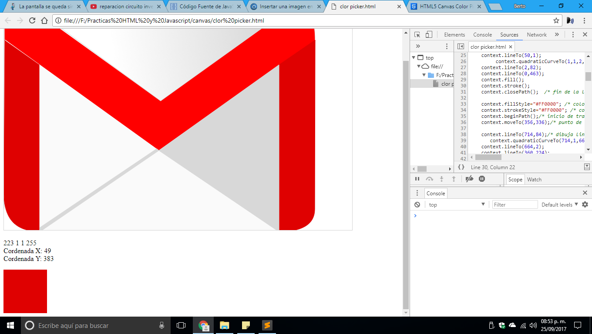The width and height of the screenshot is (592, 334).
Task: Go to the browser home page
Action: 44,20
